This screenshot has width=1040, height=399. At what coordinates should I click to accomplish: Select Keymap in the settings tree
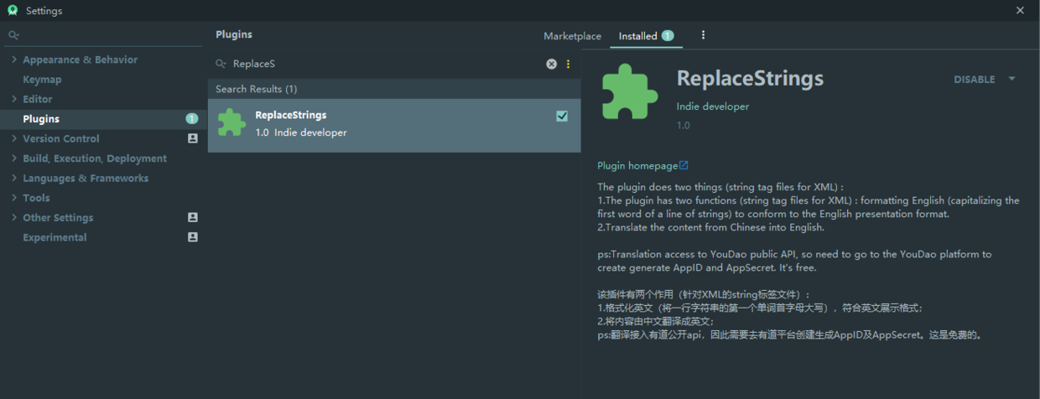point(42,80)
